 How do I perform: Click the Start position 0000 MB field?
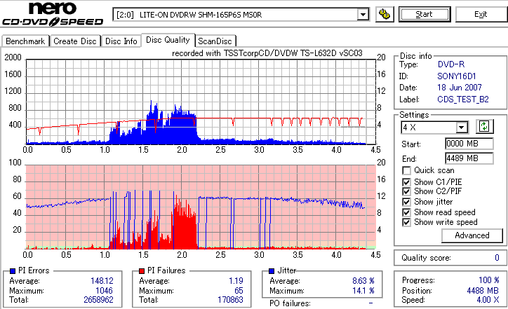tap(469, 144)
